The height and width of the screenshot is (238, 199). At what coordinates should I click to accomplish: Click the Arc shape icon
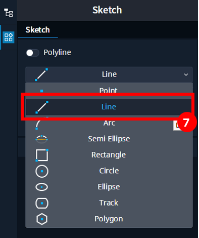click(x=41, y=123)
